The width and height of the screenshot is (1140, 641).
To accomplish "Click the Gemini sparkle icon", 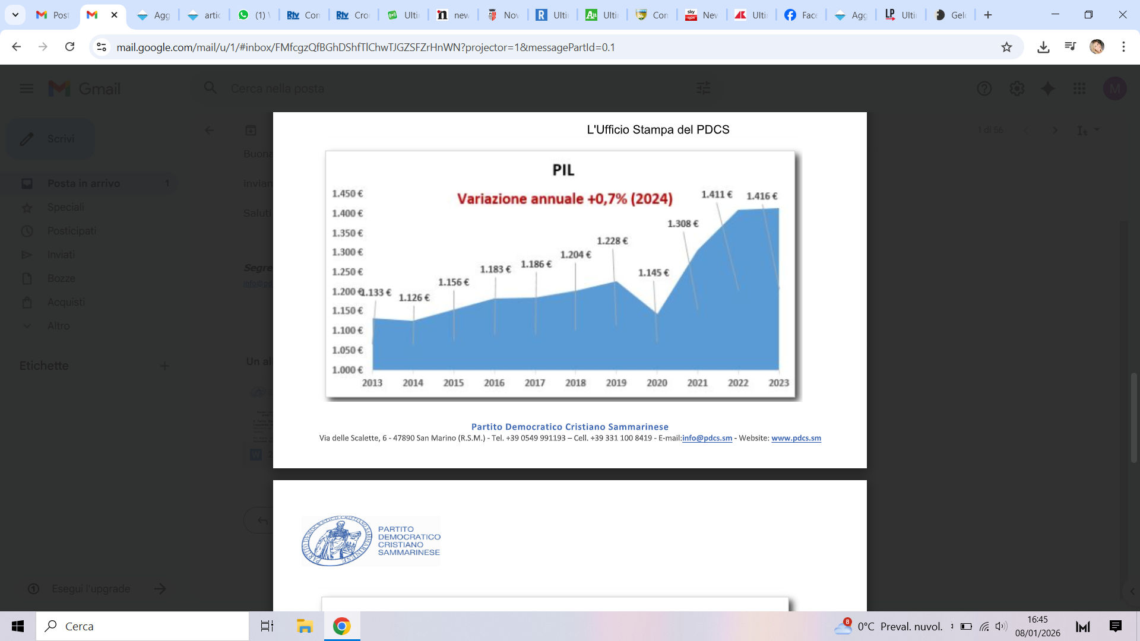I will coord(1048,88).
